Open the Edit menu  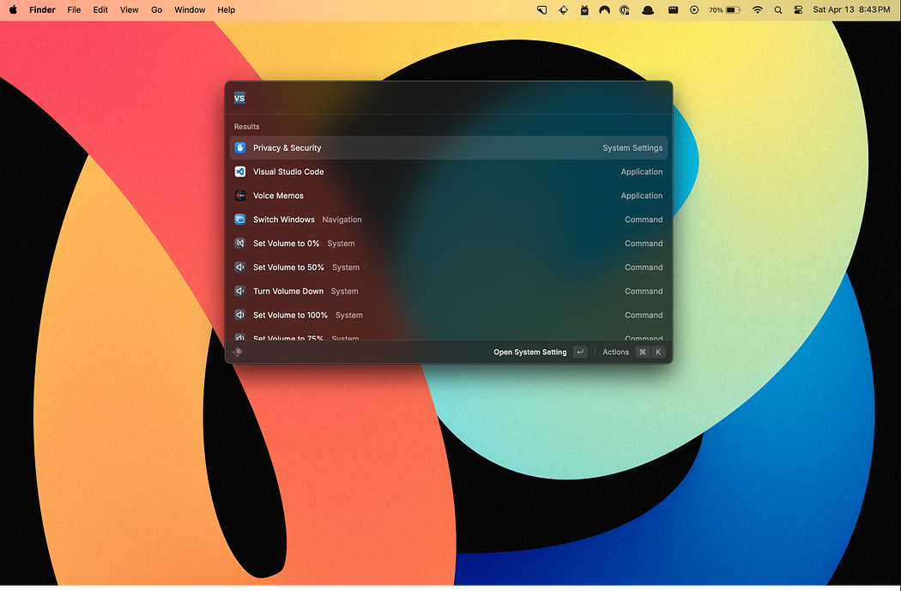tap(100, 9)
